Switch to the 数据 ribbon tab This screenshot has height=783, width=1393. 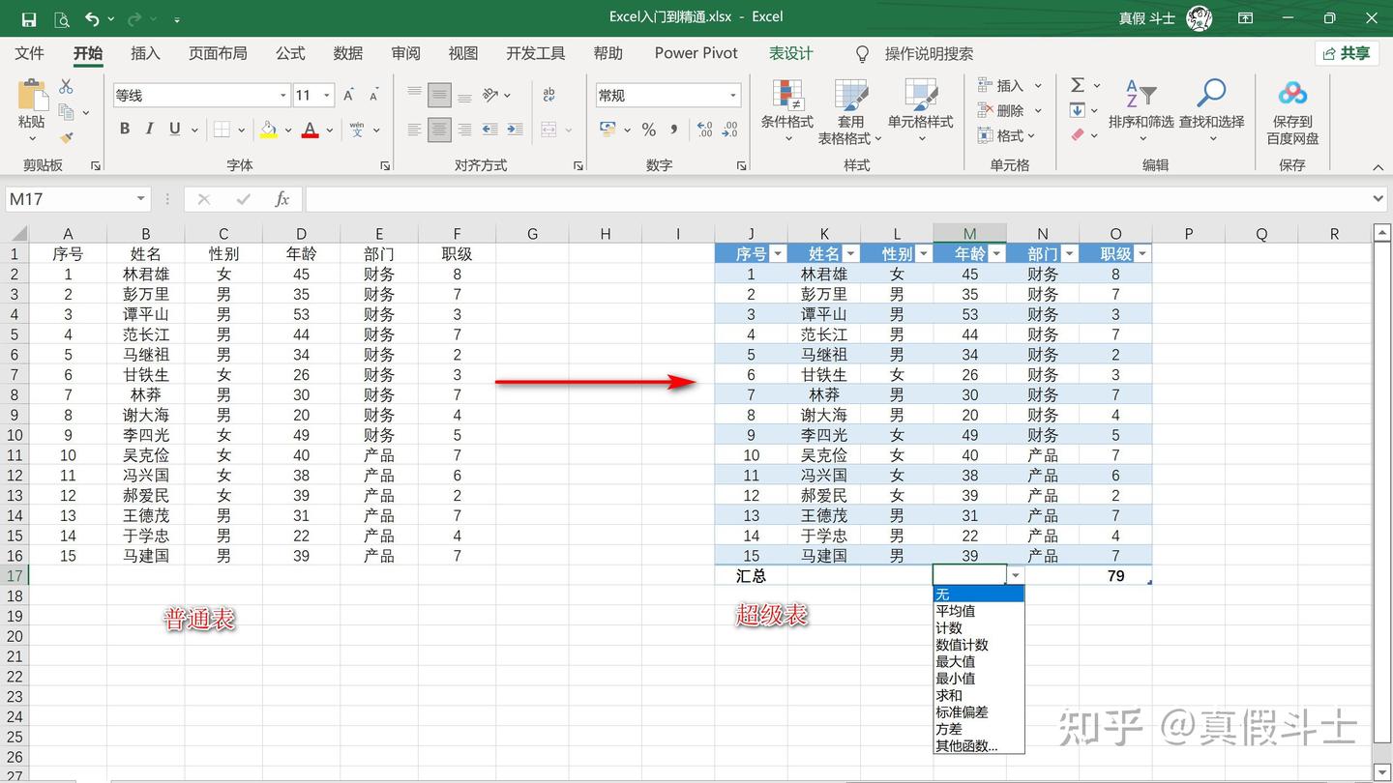pyautogui.click(x=348, y=53)
